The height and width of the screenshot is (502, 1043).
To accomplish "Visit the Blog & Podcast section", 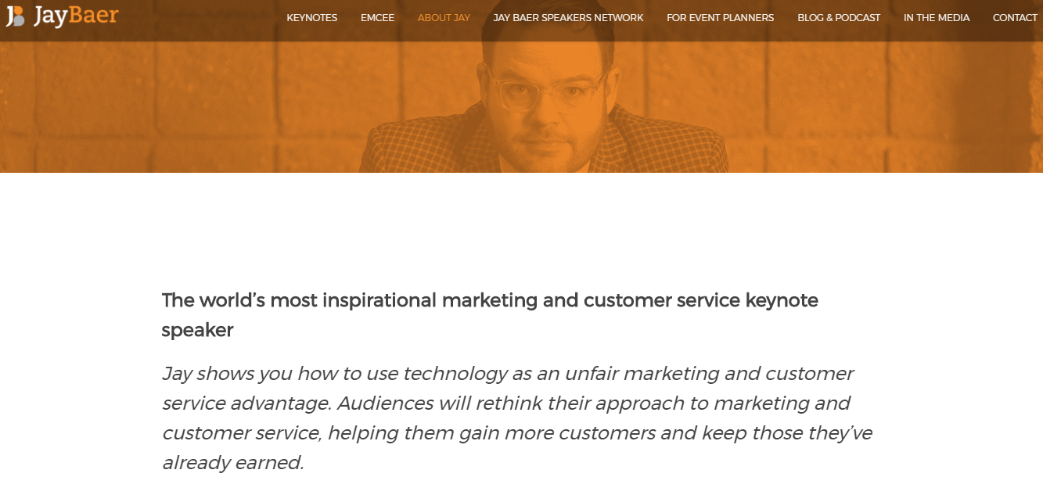I will (x=839, y=18).
